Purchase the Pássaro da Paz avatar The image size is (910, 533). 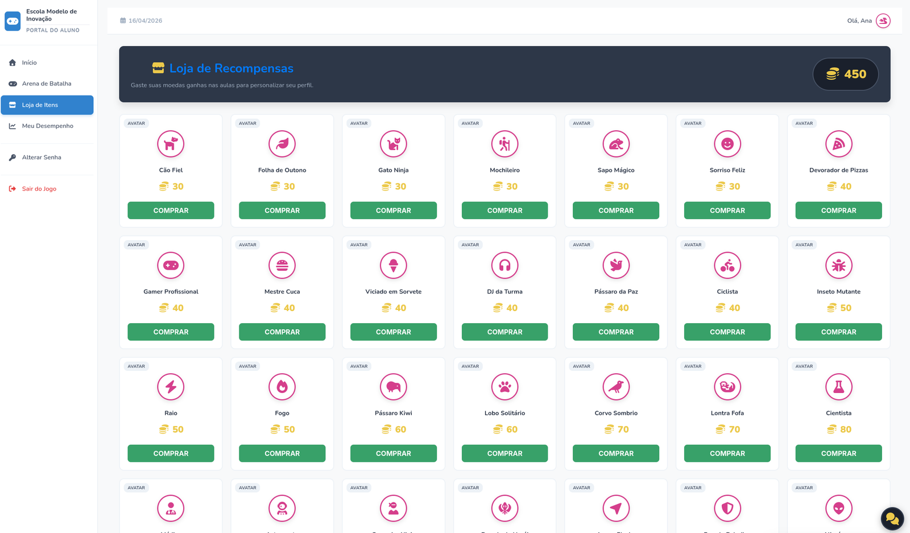[616, 332]
